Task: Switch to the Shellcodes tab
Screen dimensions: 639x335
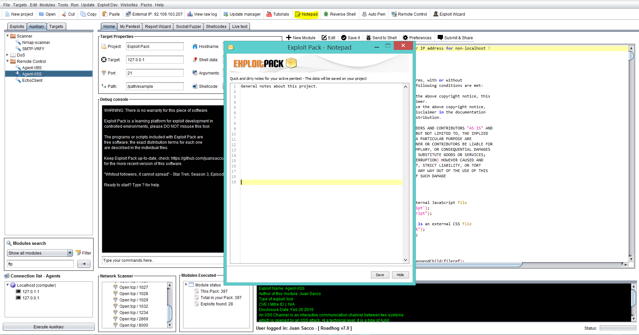Action: (216, 27)
